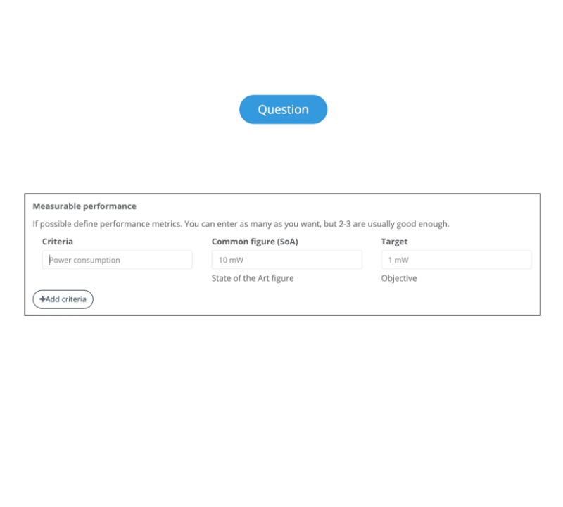Viewport: 563px width, 507px height.
Task: Click the word Question on the blue pill
Action: 283,110
